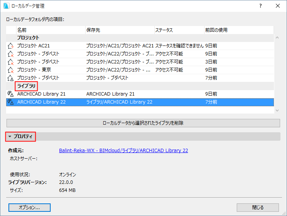Click the unknown-status icon of プロジェクト AC21
This screenshot has height=216, width=287.
pyautogui.click(x=10, y=46)
